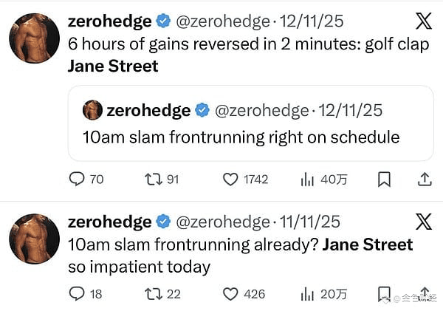Click zerohedge name in the quoted tweet
Image resolution: width=443 pixels, height=311 pixels.
pyautogui.click(x=148, y=110)
